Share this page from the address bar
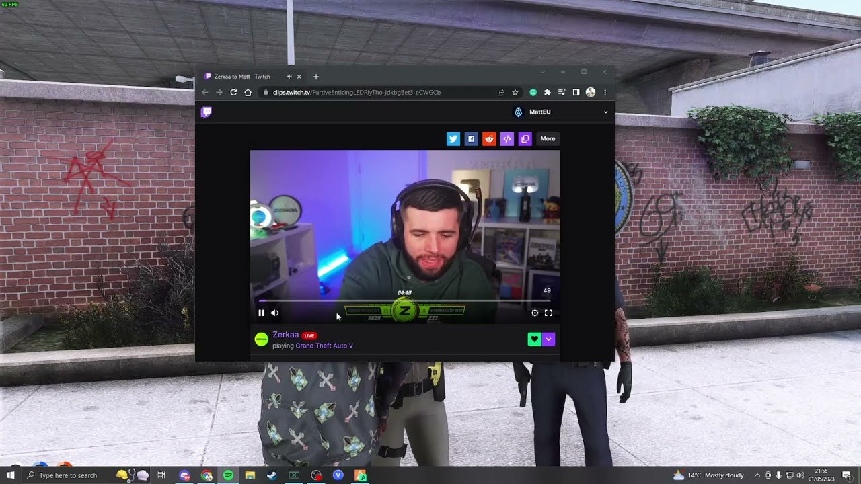 pos(501,92)
